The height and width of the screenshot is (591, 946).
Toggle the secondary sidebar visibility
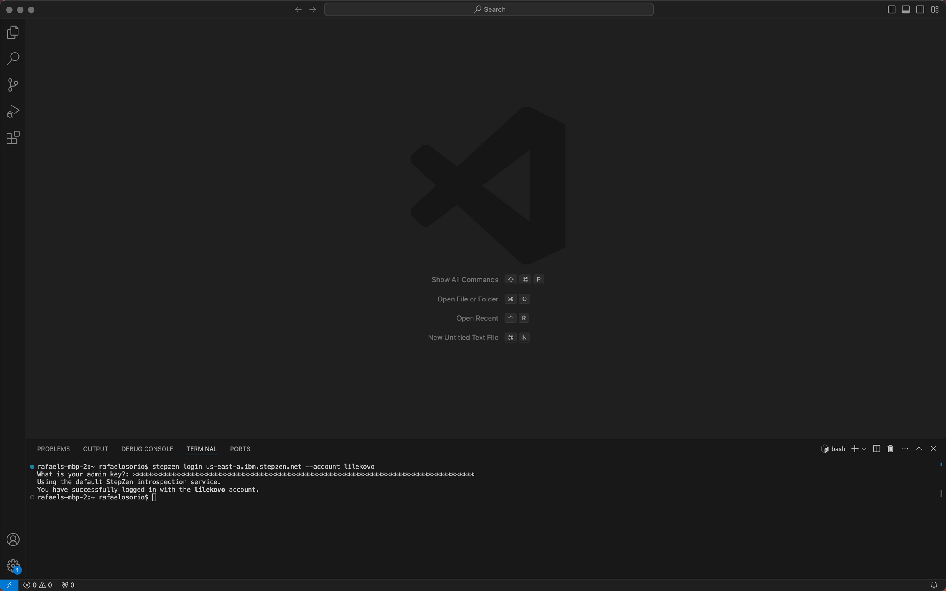pos(920,9)
